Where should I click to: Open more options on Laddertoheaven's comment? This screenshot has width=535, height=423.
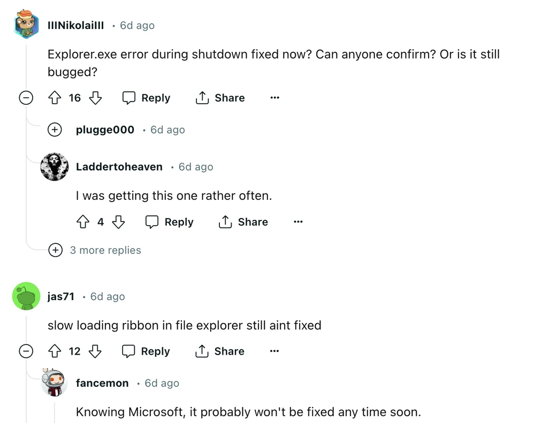298,222
